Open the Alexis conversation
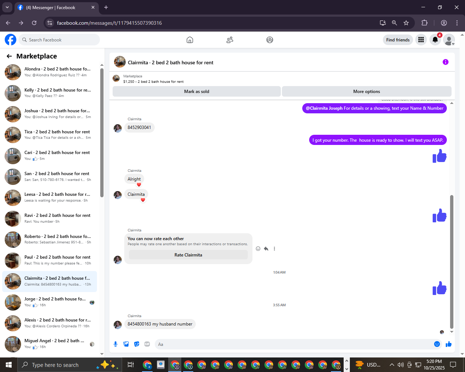The height and width of the screenshot is (372, 465). pos(49,323)
